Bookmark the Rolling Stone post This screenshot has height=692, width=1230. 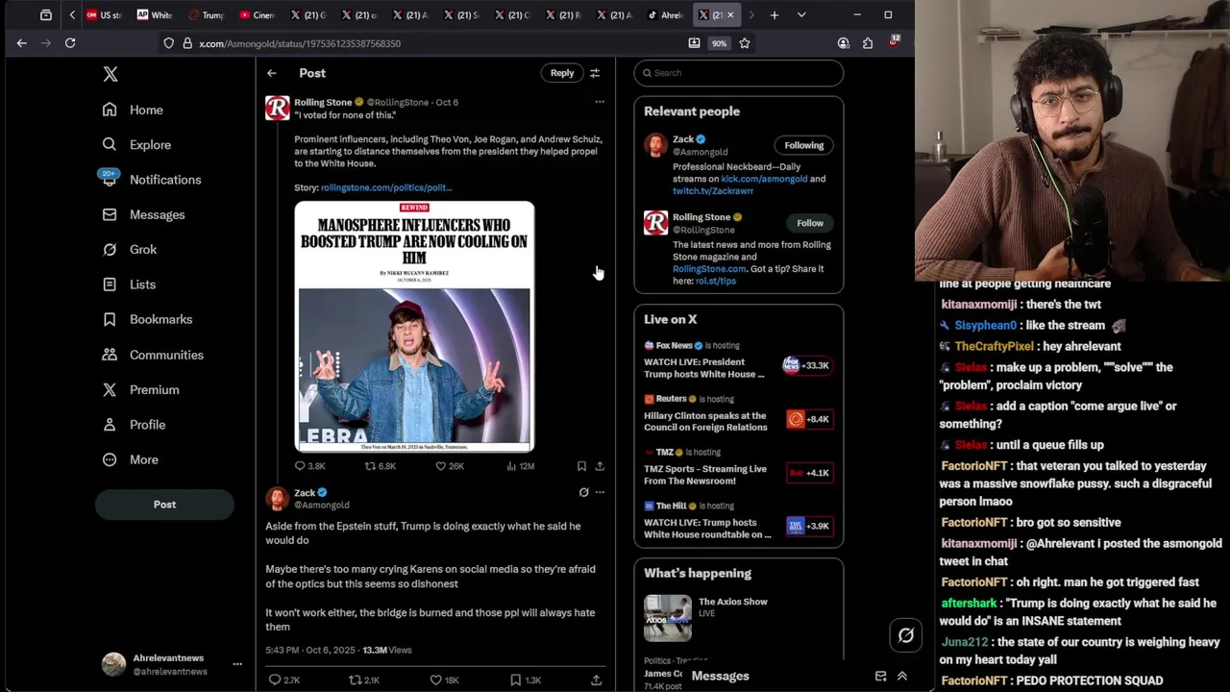(x=581, y=466)
